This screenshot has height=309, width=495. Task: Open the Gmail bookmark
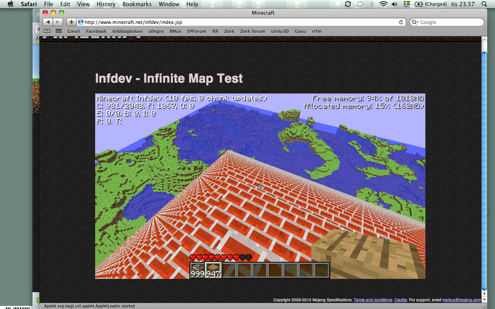[x=73, y=31]
